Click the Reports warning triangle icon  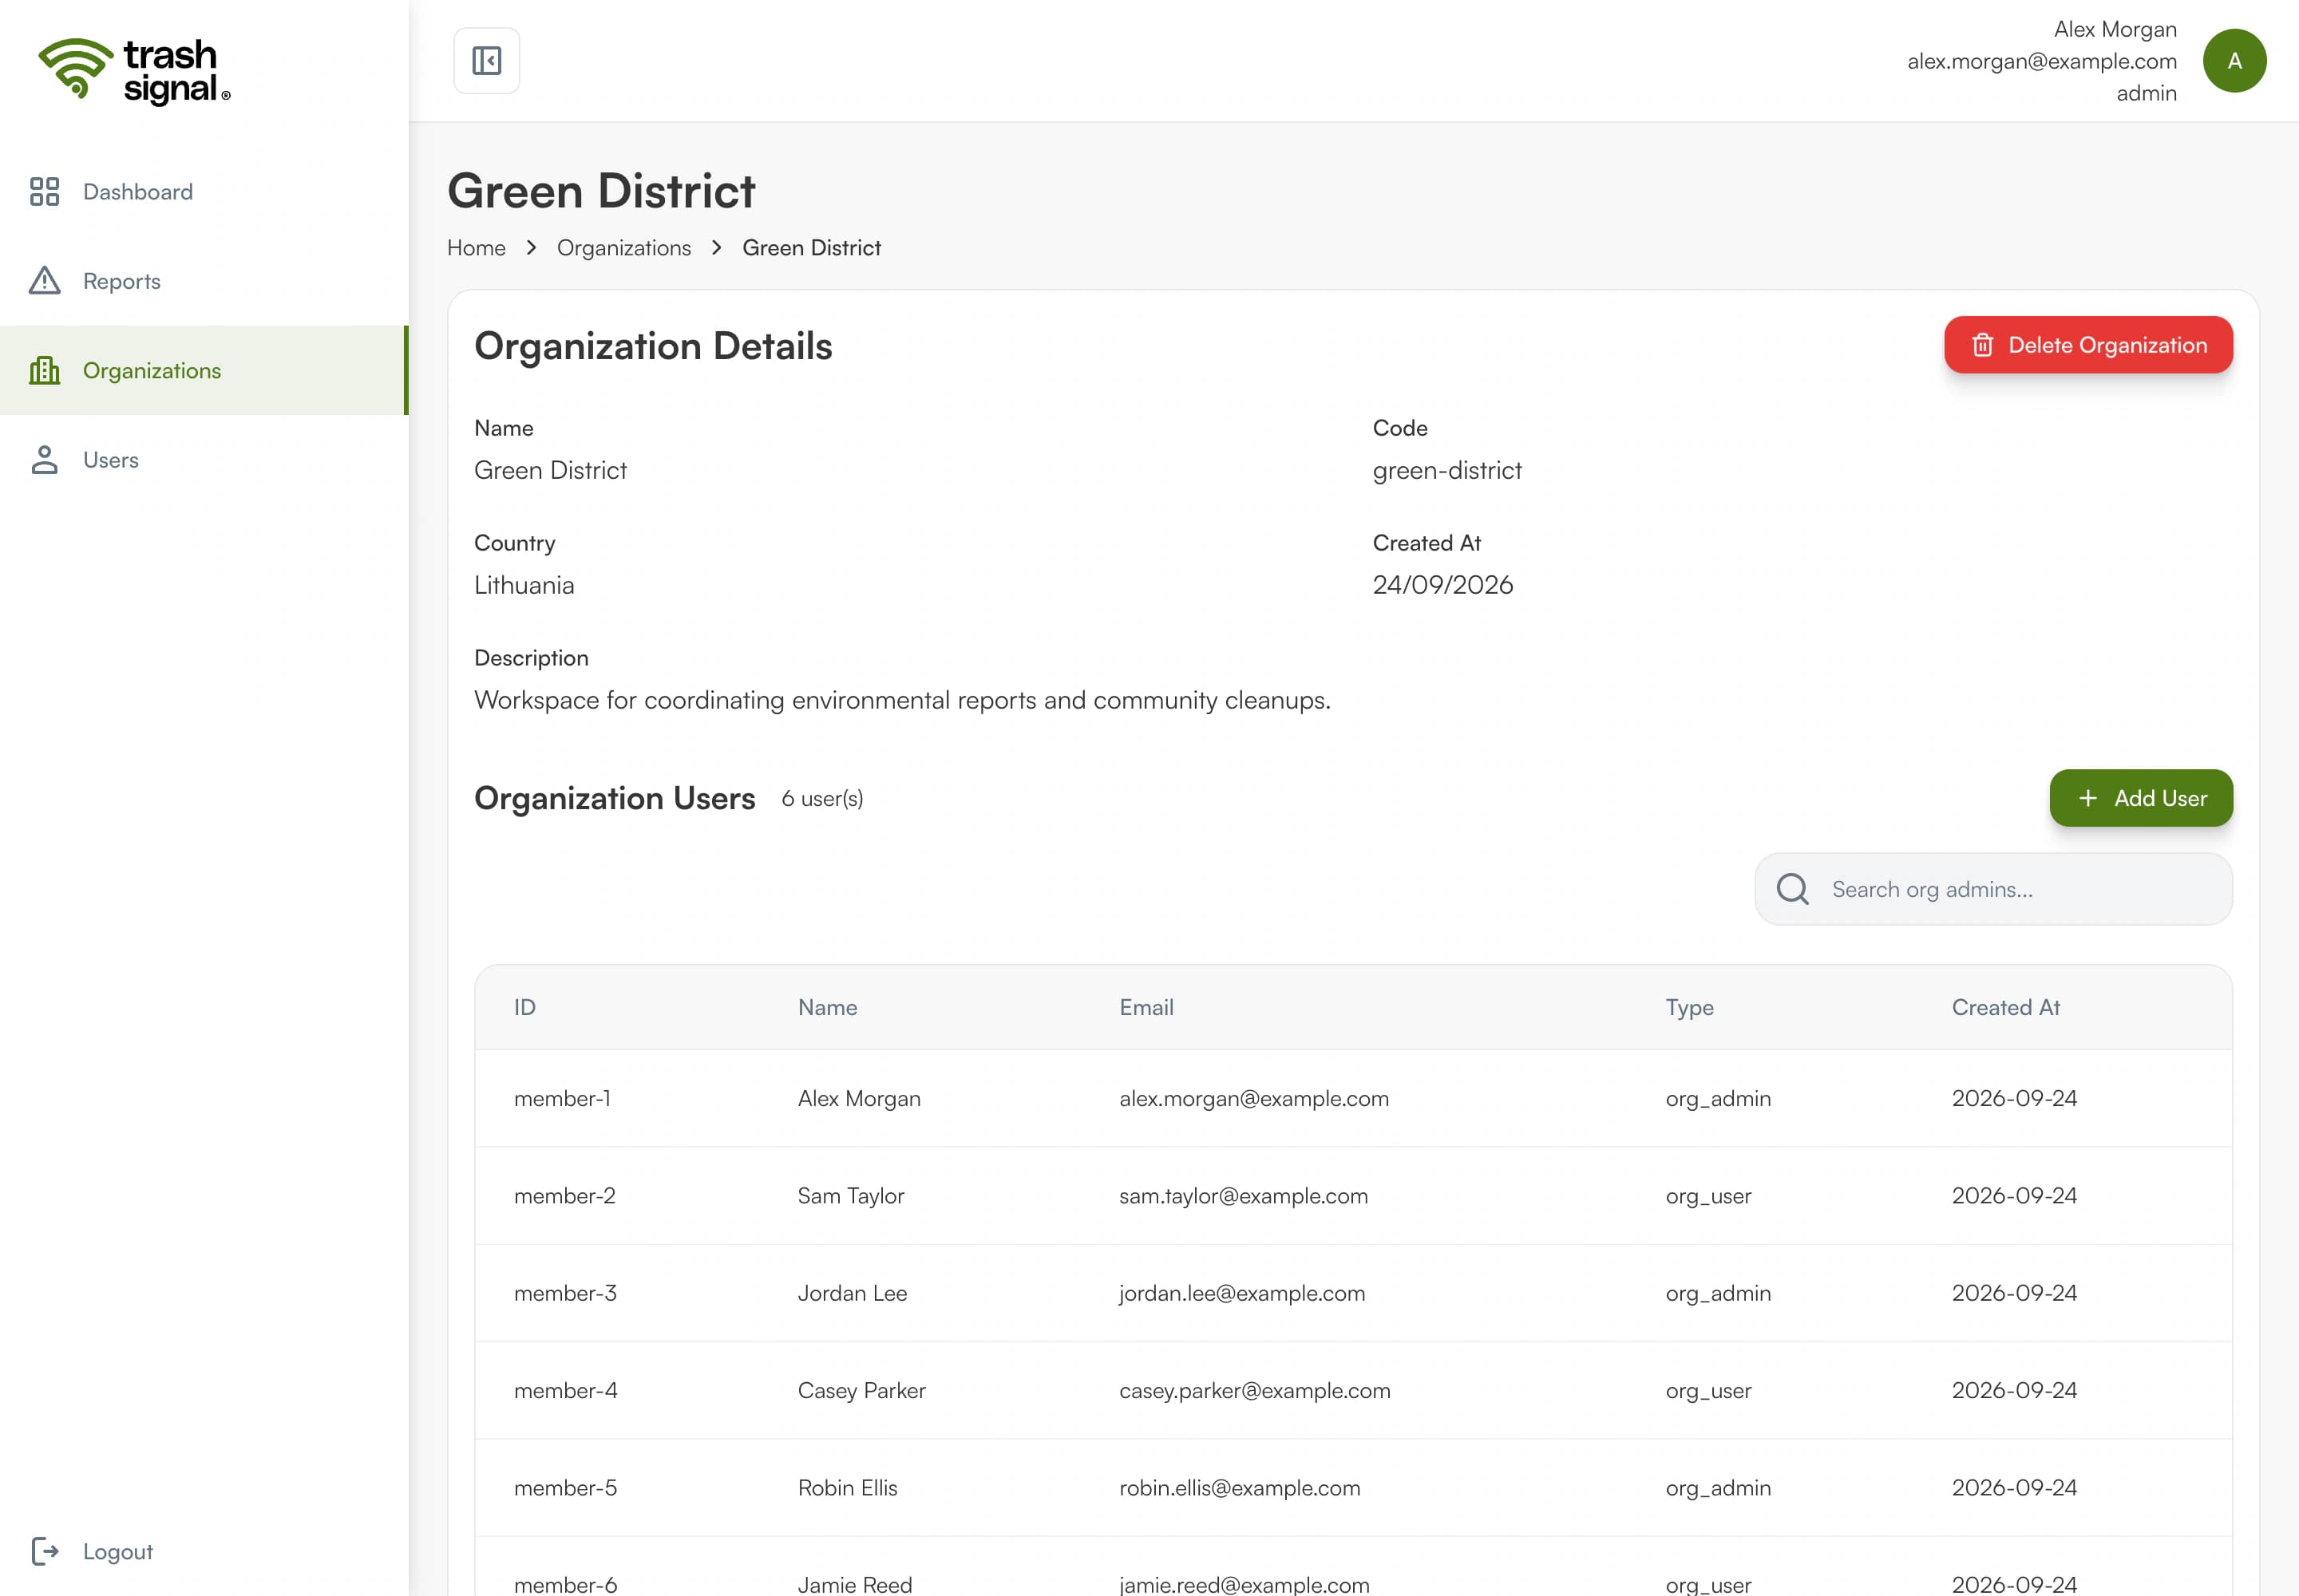coord(44,281)
